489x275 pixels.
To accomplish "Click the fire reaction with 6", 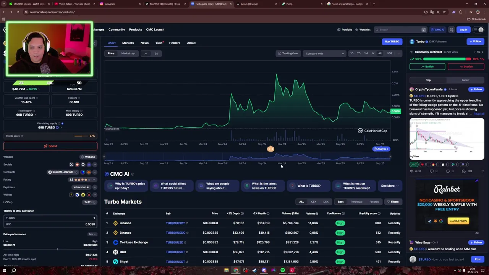I will point(434,165).
